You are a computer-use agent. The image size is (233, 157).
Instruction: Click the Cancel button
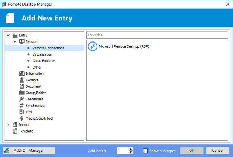pyautogui.click(x=217, y=151)
